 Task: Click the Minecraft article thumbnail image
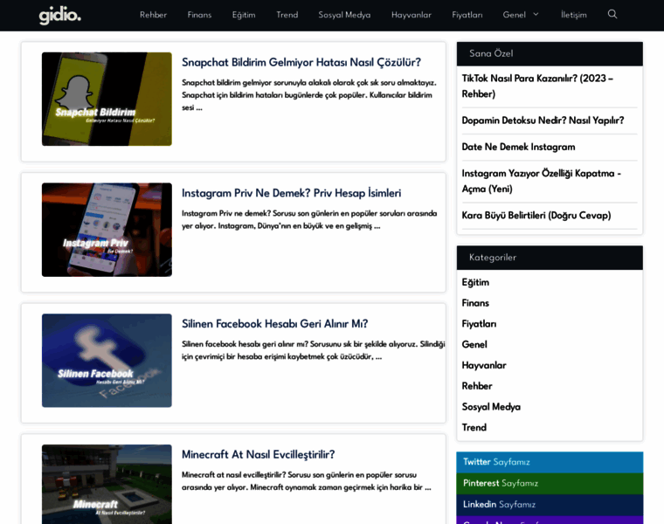coord(107,484)
